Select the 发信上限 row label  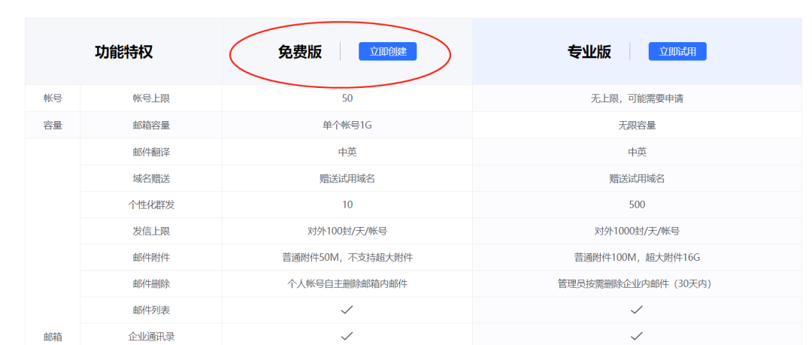point(151,231)
